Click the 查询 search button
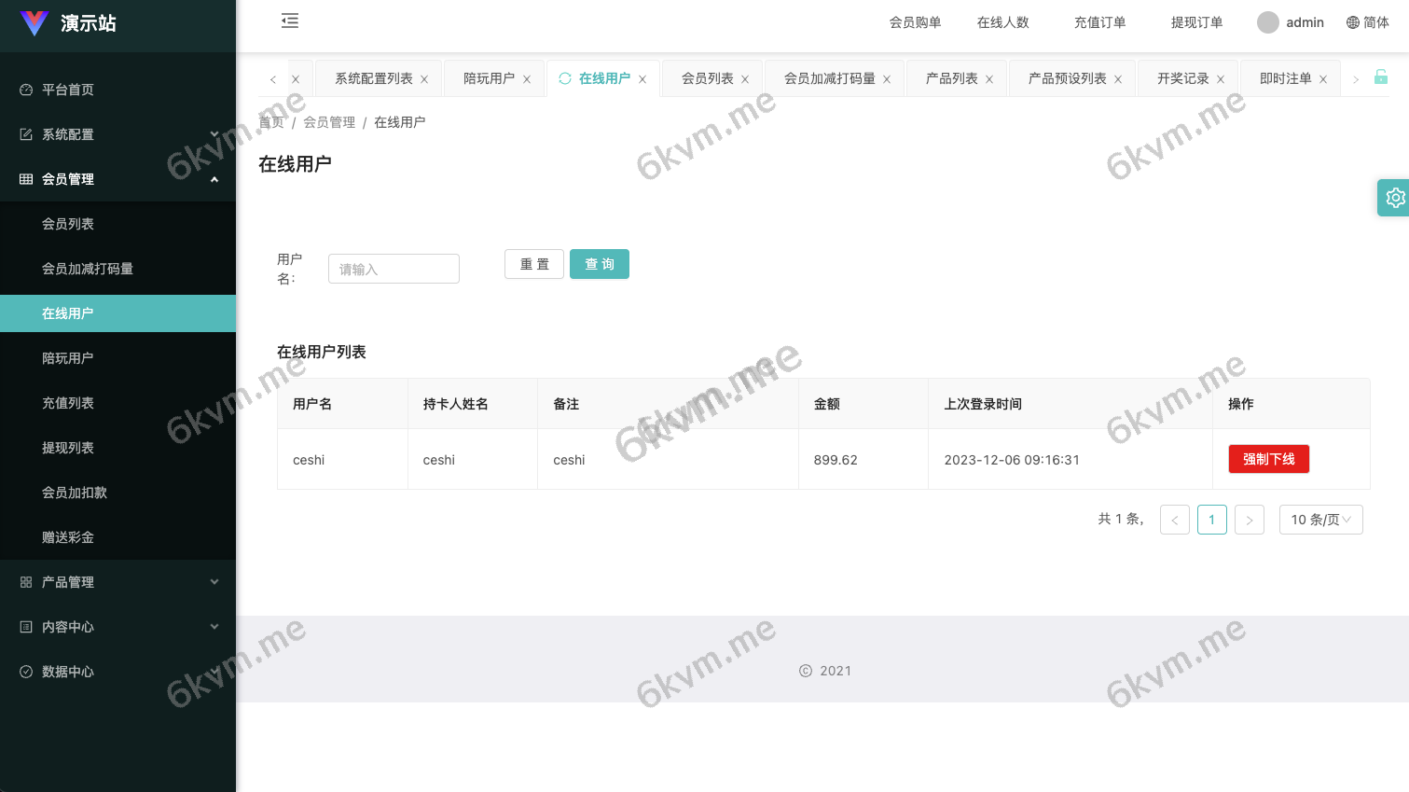The width and height of the screenshot is (1409, 792). tap(600, 264)
